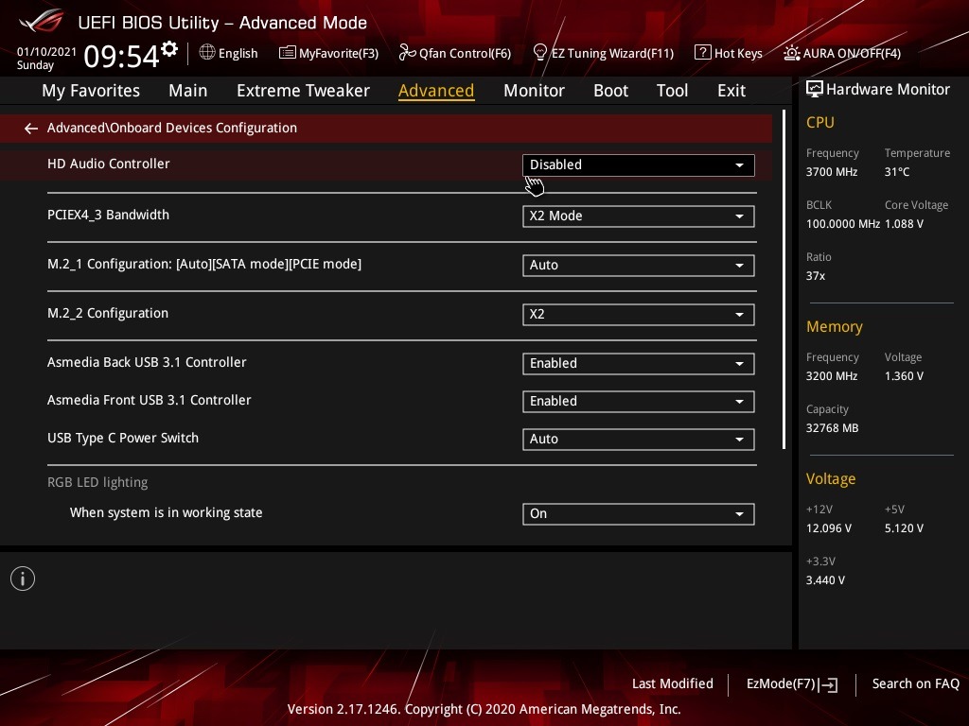This screenshot has height=726, width=969.
Task: Switch to the Extreme Tweaker tab
Action: [x=303, y=91]
